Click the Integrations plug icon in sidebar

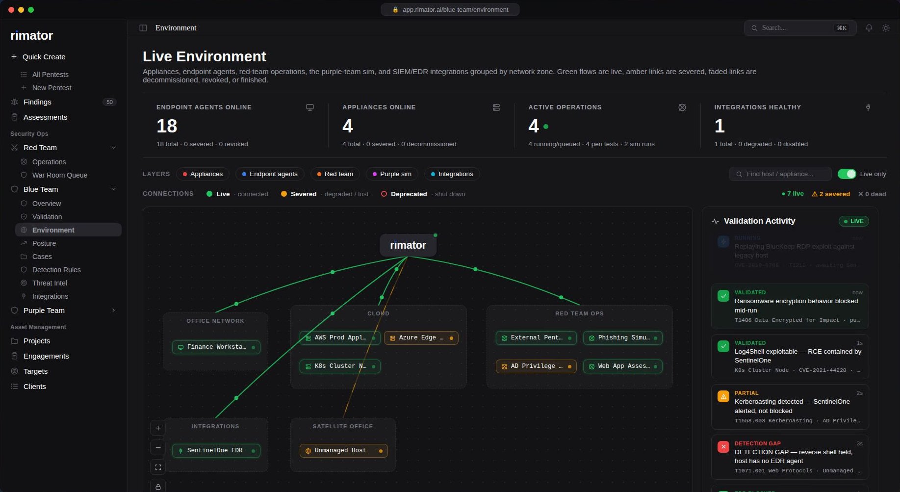[x=24, y=296]
